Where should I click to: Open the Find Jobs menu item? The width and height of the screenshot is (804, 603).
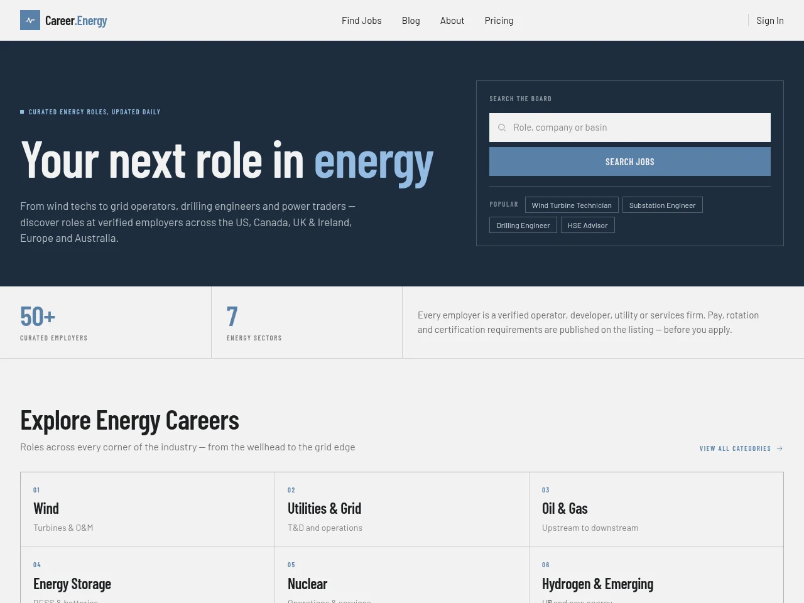tap(362, 21)
